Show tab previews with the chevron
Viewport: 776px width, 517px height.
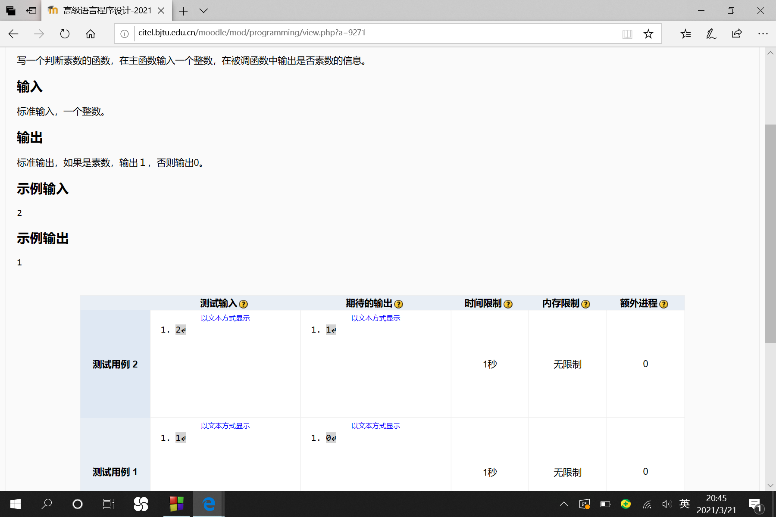coord(203,11)
